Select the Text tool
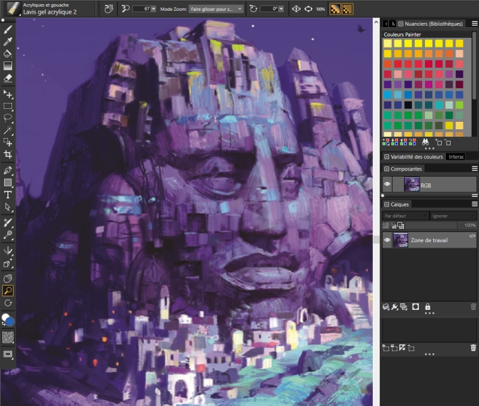Screen dimensions: 479x406 8,194
